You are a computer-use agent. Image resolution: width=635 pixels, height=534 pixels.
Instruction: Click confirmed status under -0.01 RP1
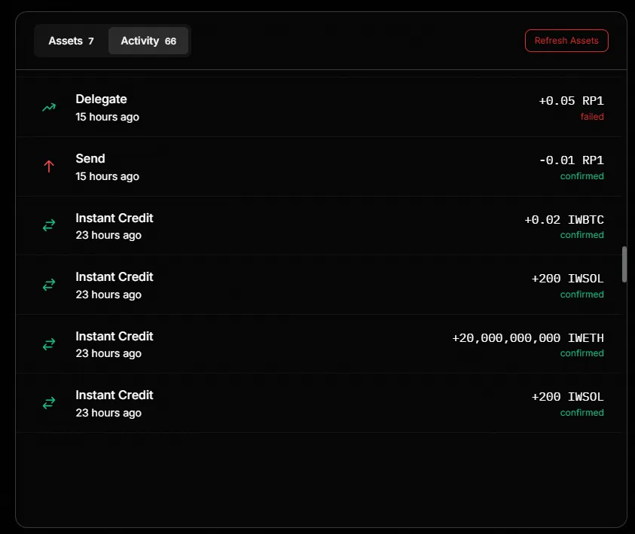(x=582, y=176)
